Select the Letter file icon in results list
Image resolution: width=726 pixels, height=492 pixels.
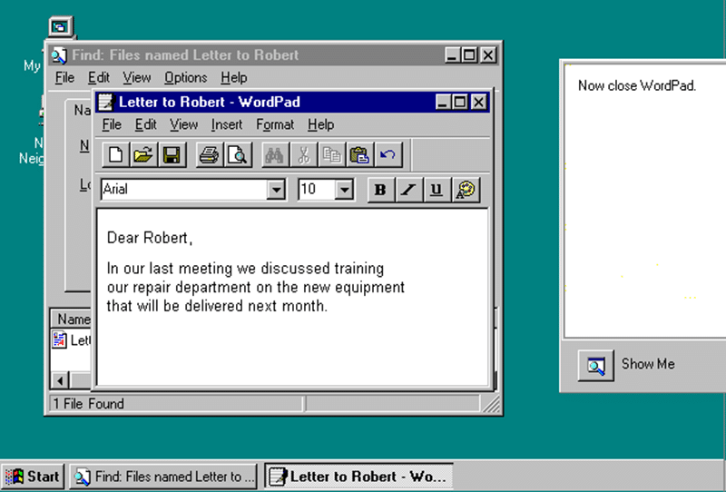pyautogui.click(x=59, y=339)
